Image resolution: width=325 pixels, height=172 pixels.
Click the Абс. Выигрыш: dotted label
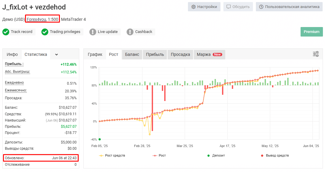(17, 72)
